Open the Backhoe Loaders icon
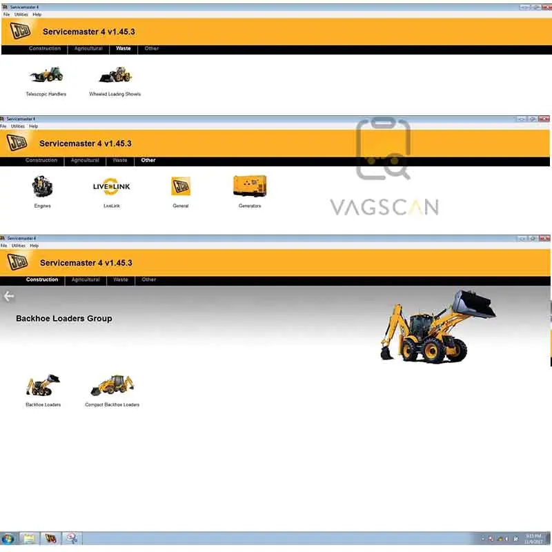The width and height of the screenshot is (552, 552). coord(43,385)
